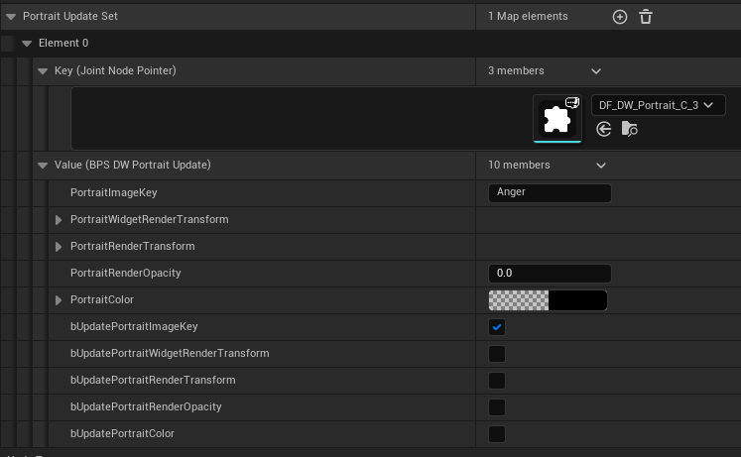741x457 pixels.
Task: Enable bUpdatePortraitWidgetRenderTransform checkbox
Action: tap(497, 354)
